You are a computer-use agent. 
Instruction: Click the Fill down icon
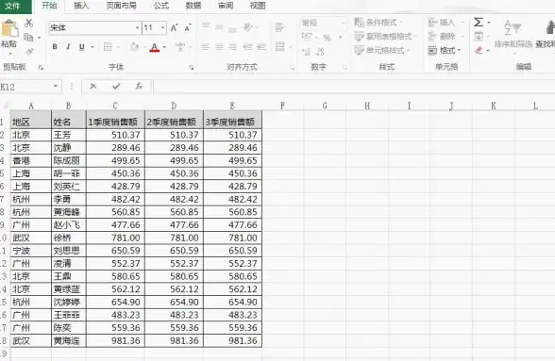coord(479,37)
